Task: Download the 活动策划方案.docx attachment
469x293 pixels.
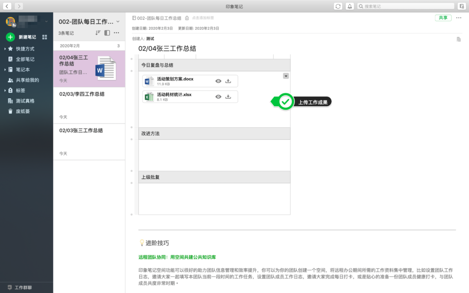Action: coord(228,81)
